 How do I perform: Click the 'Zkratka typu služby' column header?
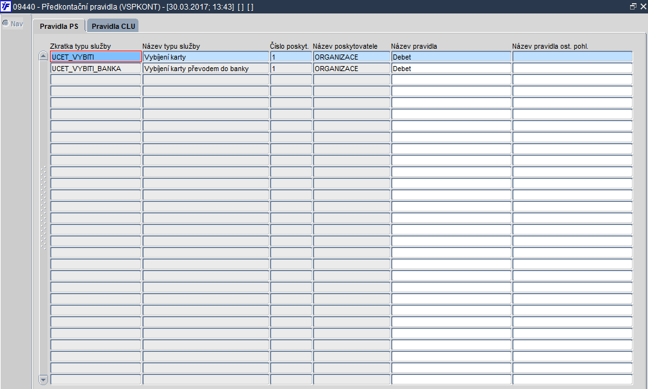(80, 46)
